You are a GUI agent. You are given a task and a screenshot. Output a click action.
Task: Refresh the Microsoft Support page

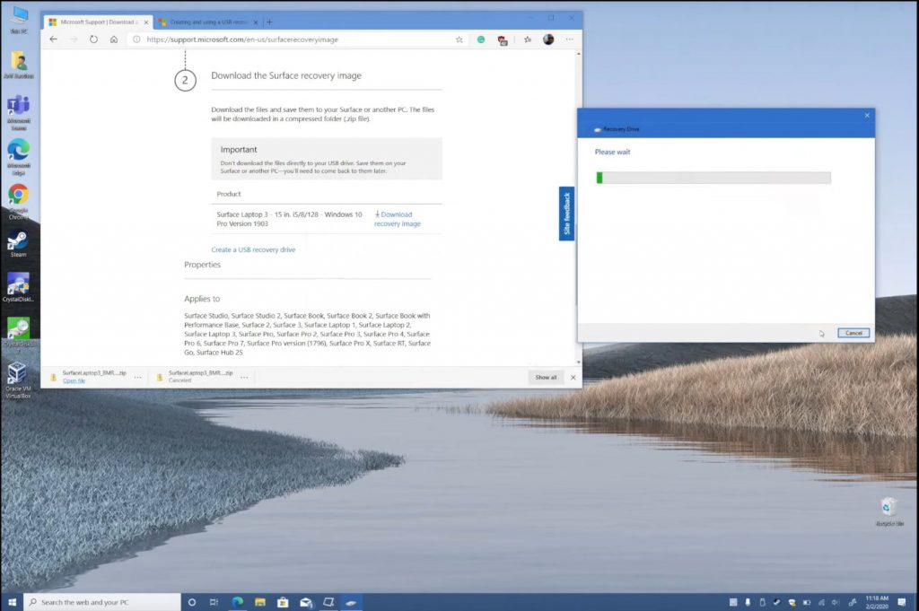(x=93, y=39)
